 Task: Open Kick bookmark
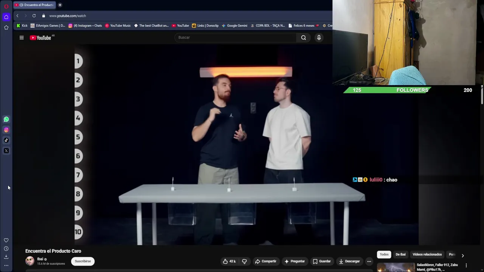pos(22,26)
